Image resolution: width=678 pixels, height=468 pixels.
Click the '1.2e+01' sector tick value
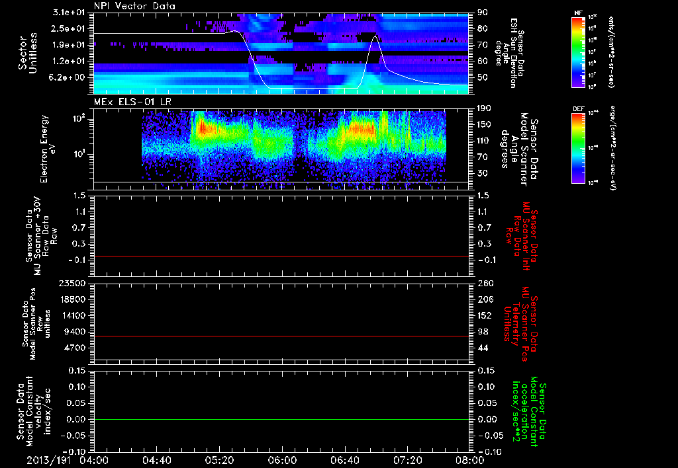click(70, 61)
